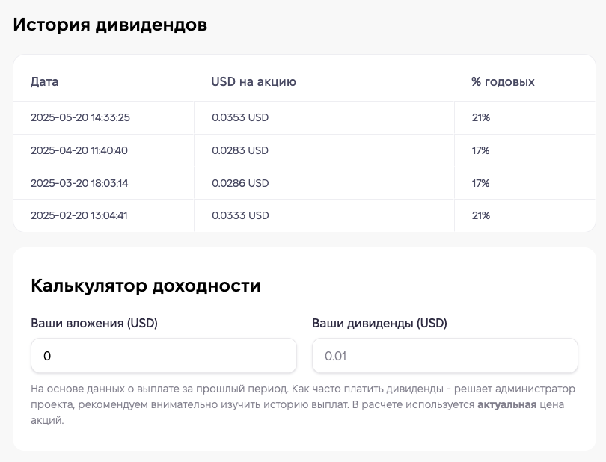Select the date 2025-04-20 11:40:40 cell
Image resolution: width=606 pixels, height=462 pixels.
[x=79, y=150]
